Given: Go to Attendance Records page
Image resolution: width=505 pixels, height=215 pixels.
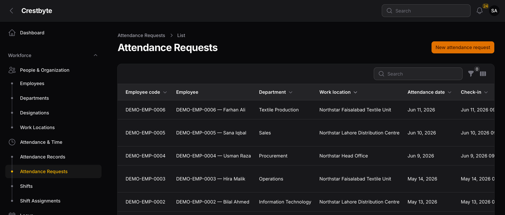Looking at the screenshot, I should [x=43, y=157].
